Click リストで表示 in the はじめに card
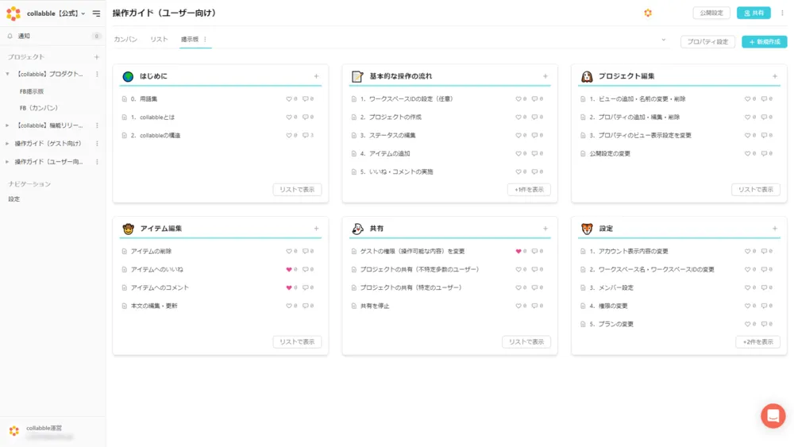 297,190
